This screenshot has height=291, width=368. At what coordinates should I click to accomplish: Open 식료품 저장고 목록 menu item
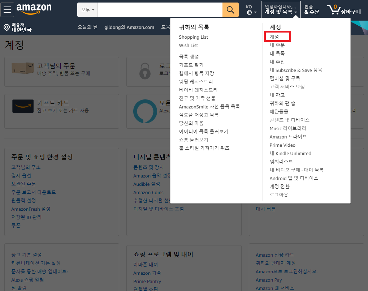coord(199,115)
